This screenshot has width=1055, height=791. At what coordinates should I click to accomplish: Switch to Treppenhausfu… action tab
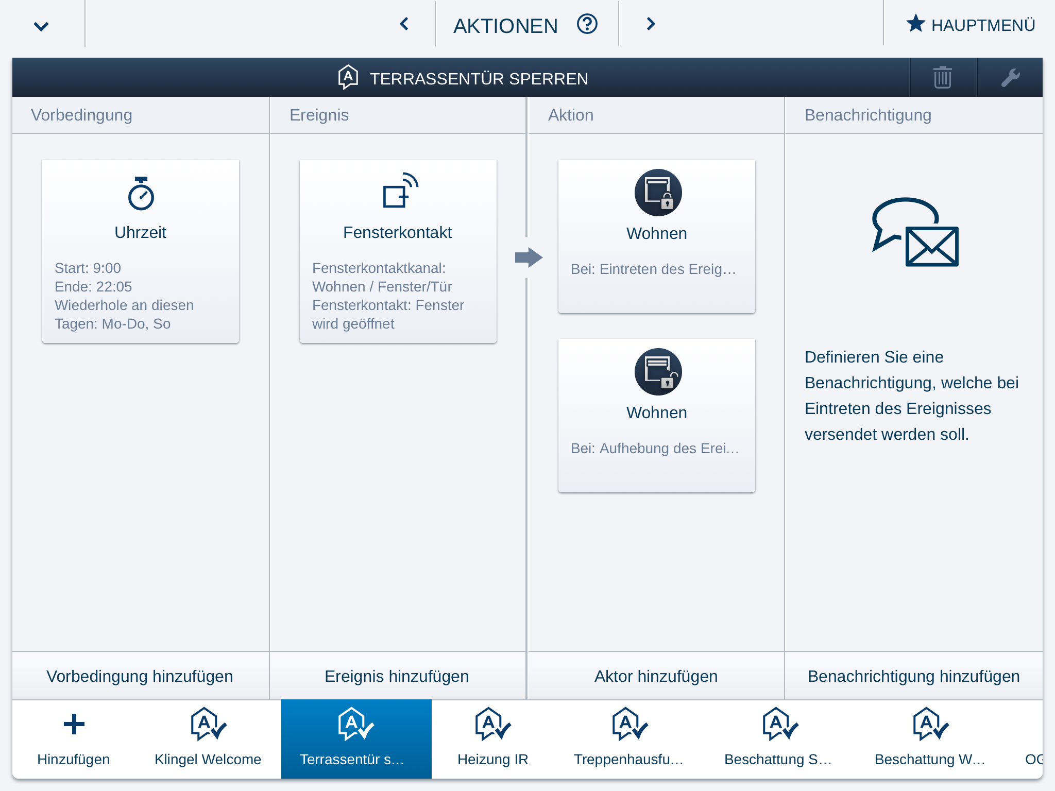click(629, 738)
